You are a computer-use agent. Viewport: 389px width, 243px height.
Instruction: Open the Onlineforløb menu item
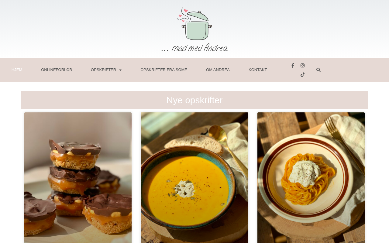[x=57, y=70]
